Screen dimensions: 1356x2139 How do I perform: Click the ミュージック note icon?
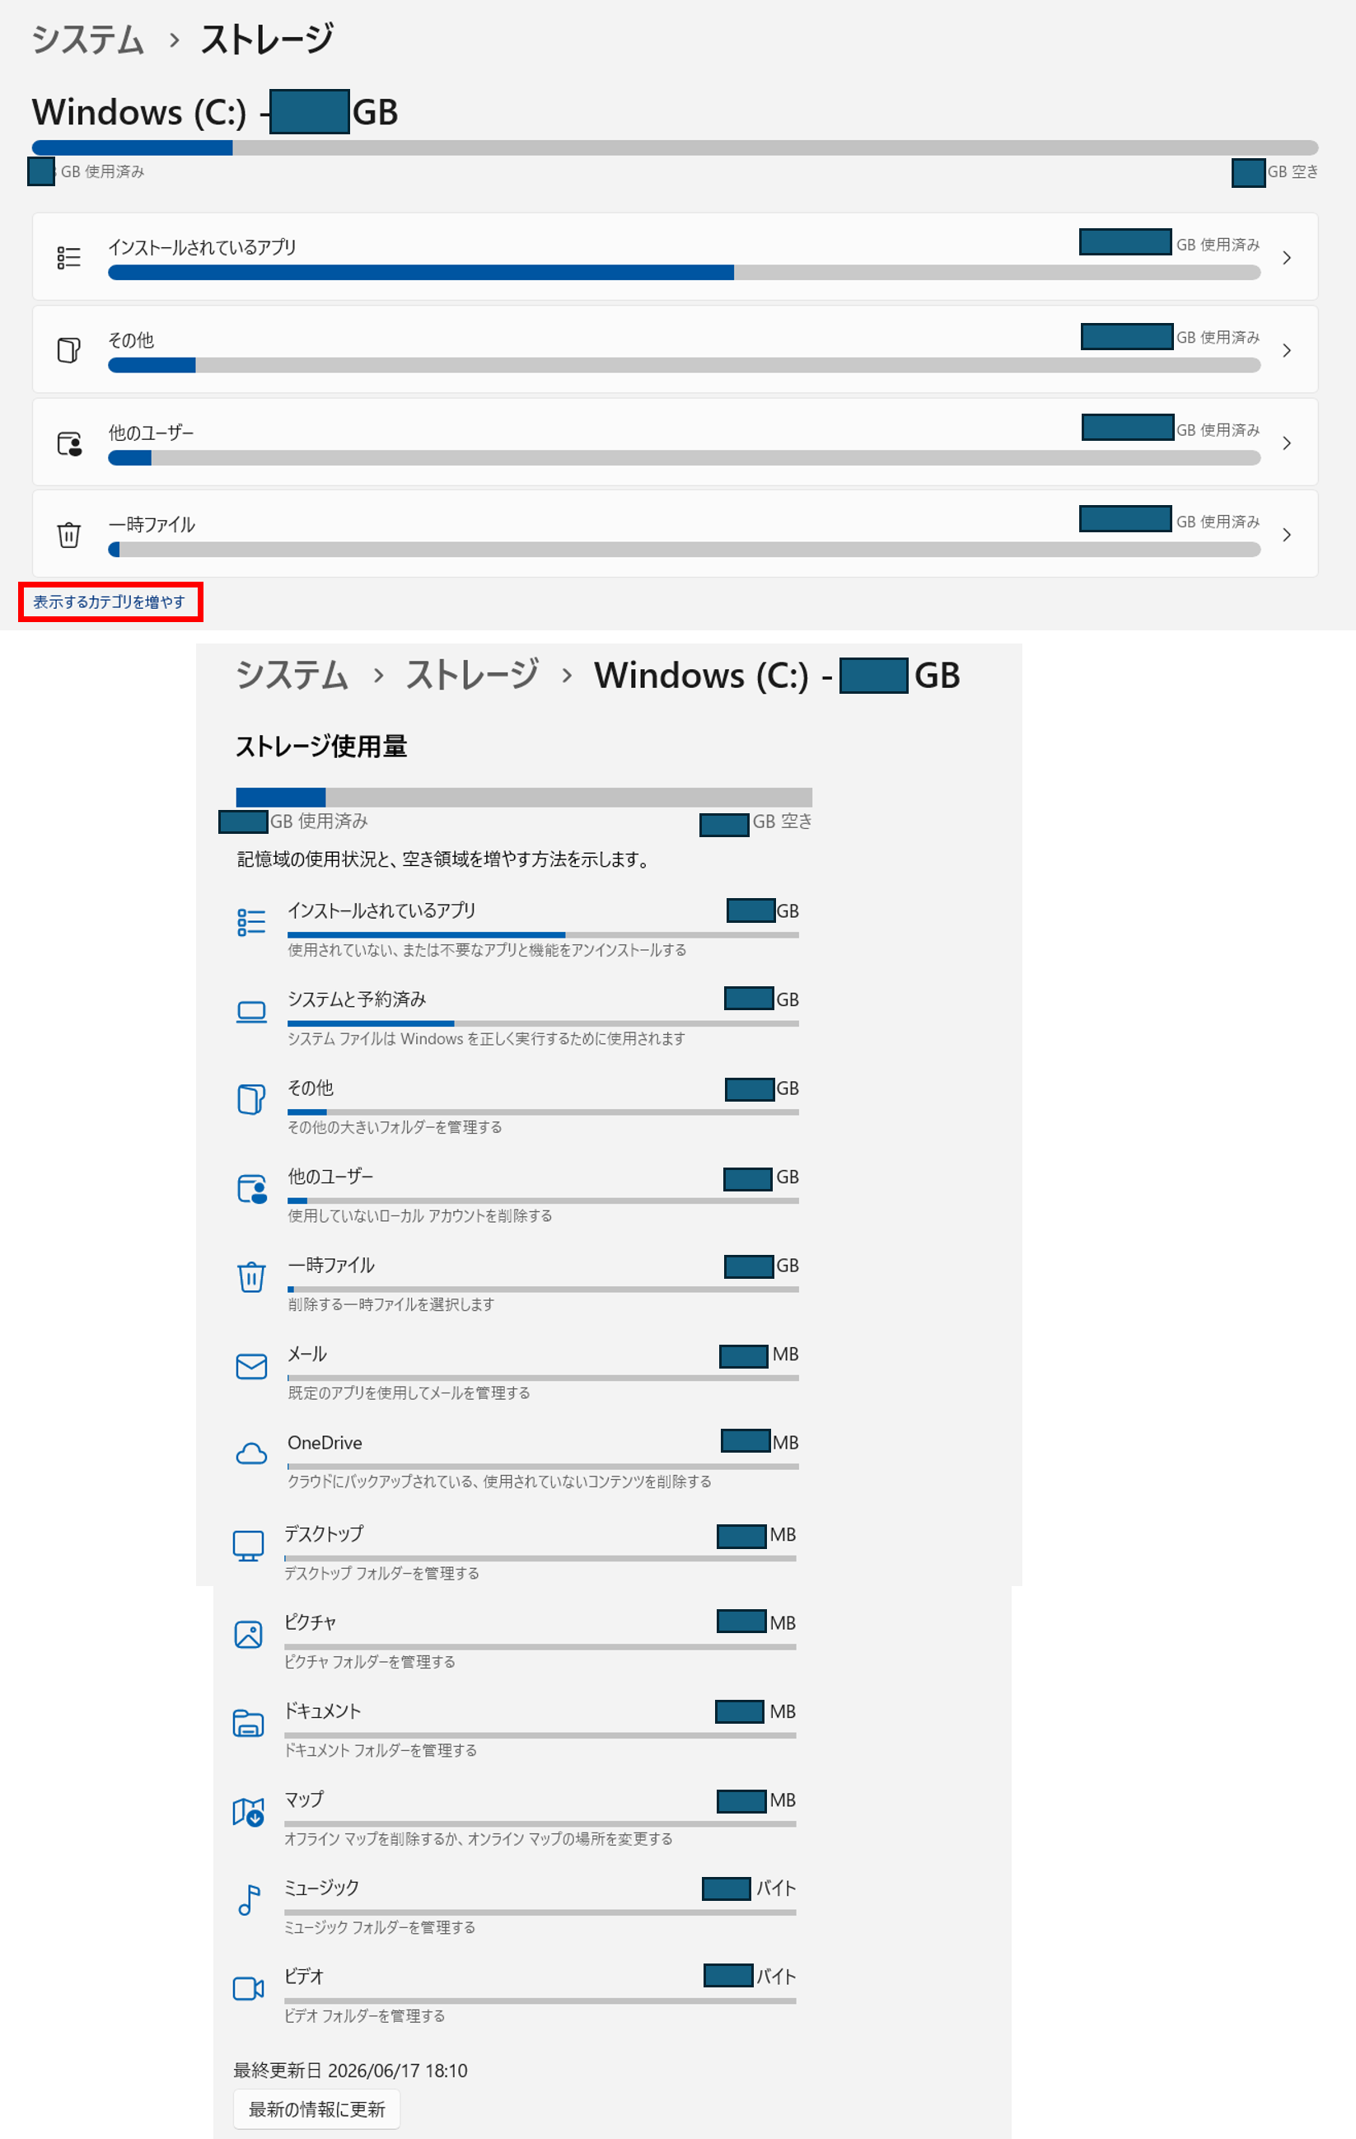250,1900
